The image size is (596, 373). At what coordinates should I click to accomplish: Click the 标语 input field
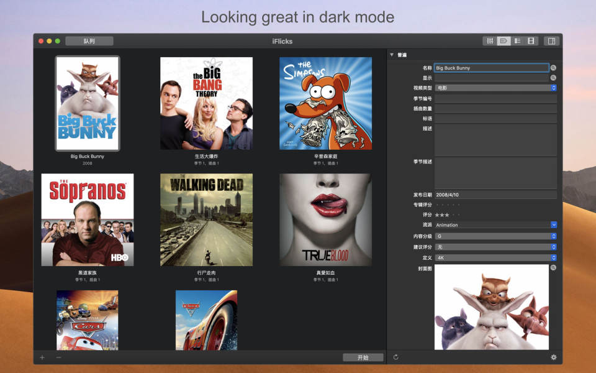[495, 118]
